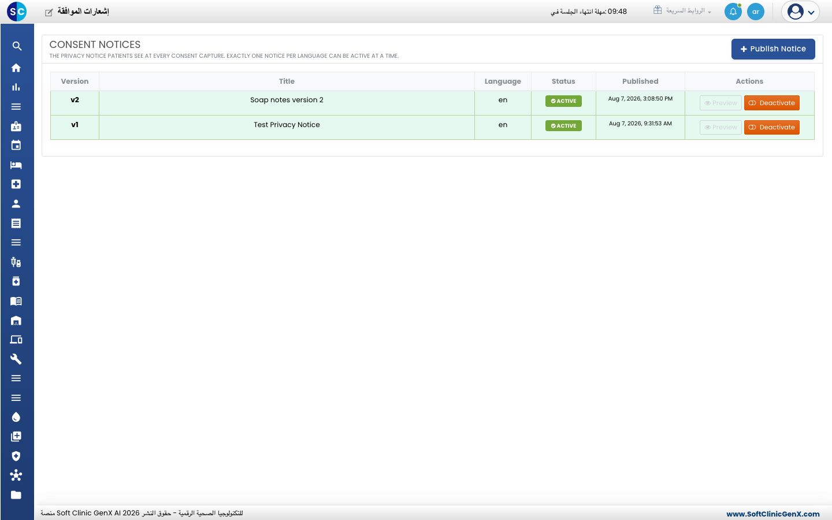Open the shield security sidebar icon
Screen dimensions: 832x520
16,456
